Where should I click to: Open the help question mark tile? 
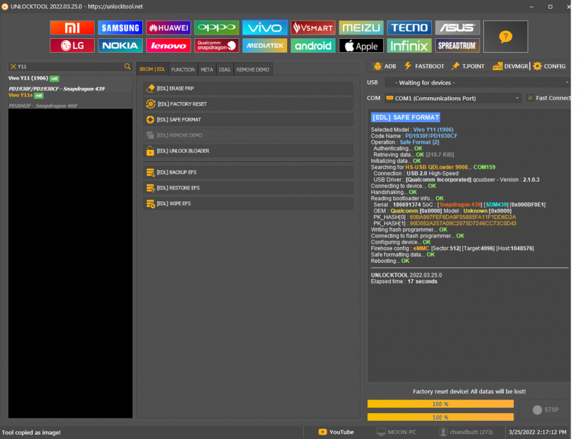tap(506, 36)
